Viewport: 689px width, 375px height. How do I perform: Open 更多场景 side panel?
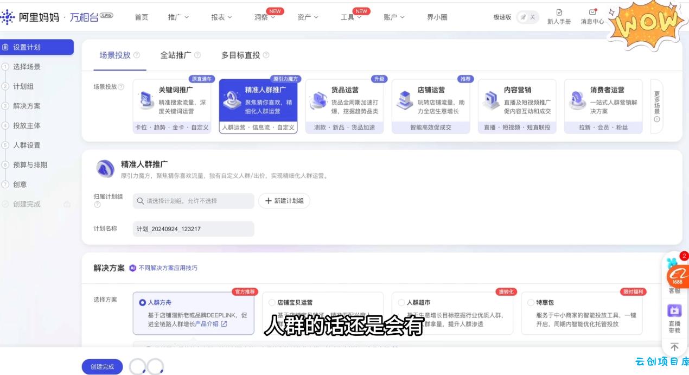[x=656, y=106]
